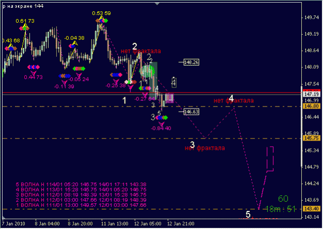Click the 148.26 boxed price label
The height and width of the screenshot is (229, 323).
(x=191, y=62)
